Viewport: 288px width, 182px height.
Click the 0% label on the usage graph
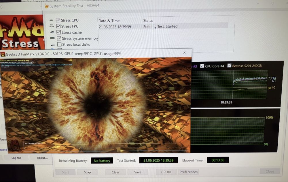click(x=266, y=144)
